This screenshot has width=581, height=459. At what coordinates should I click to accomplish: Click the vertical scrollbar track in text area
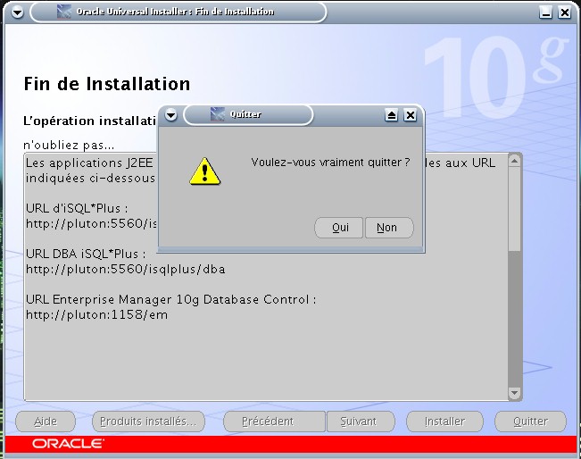[514, 319]
